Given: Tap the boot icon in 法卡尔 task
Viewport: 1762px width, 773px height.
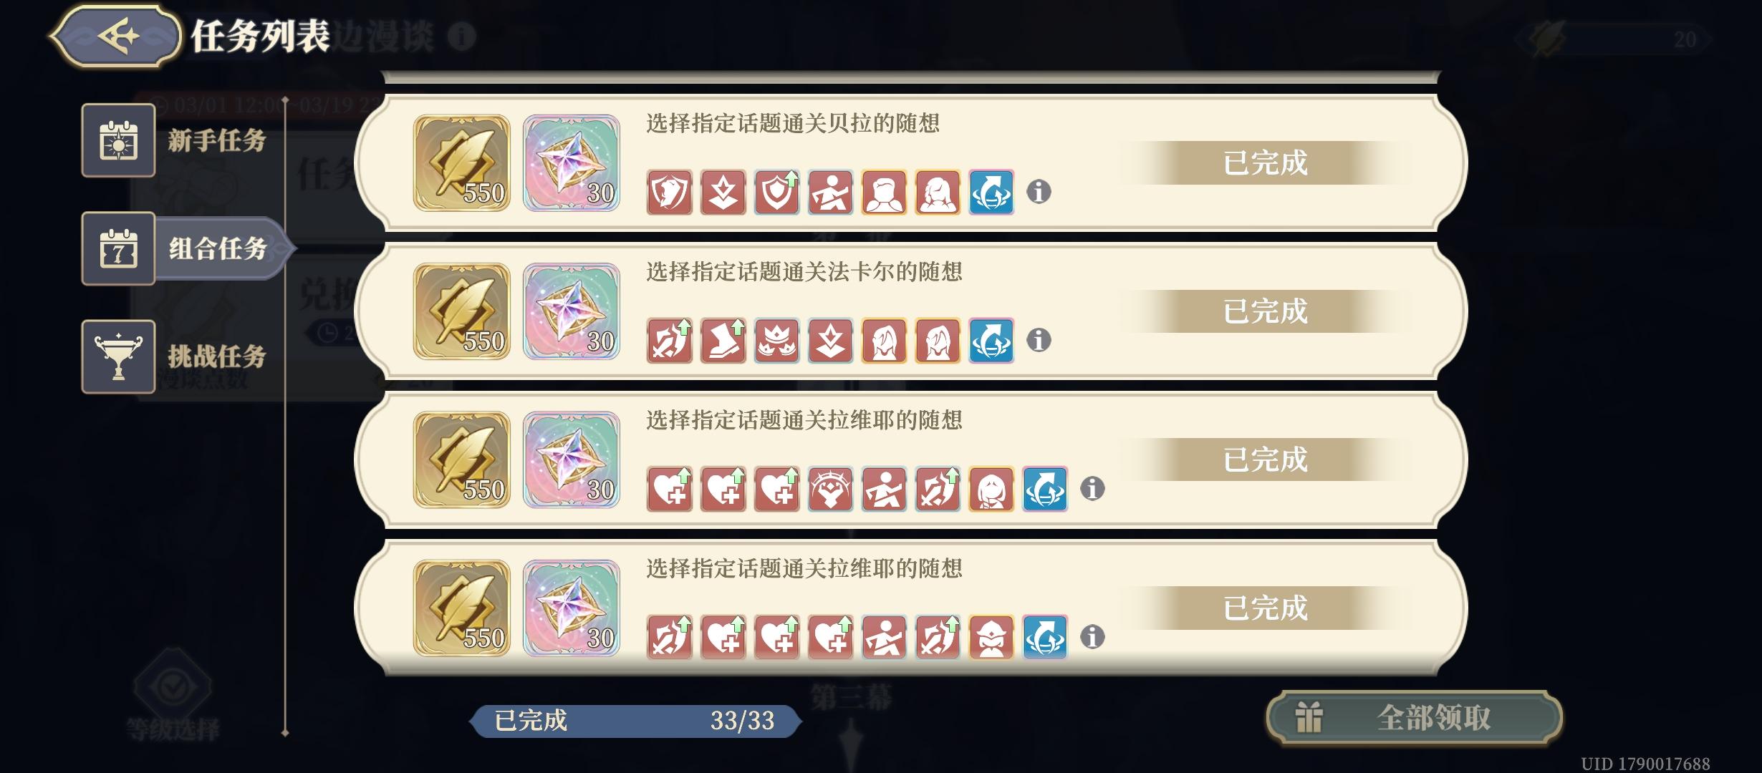Looking at the screenshot, I should pos(723,340).
